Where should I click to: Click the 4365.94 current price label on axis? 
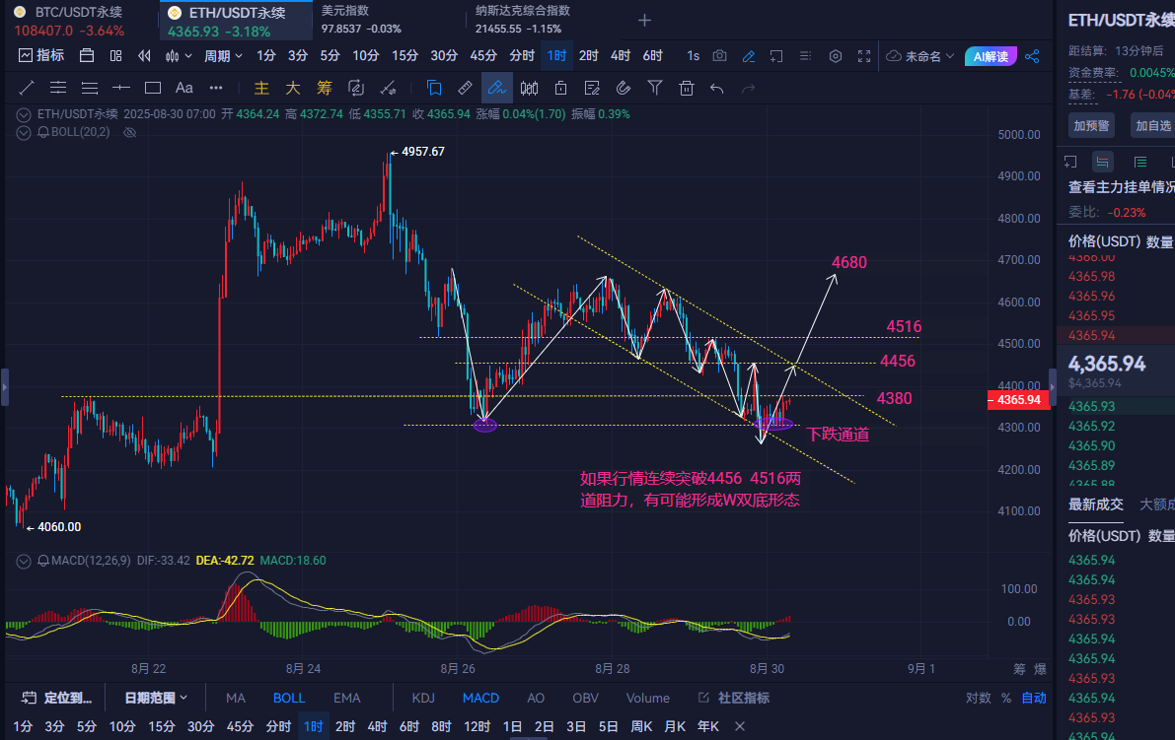click(1018, 399)
